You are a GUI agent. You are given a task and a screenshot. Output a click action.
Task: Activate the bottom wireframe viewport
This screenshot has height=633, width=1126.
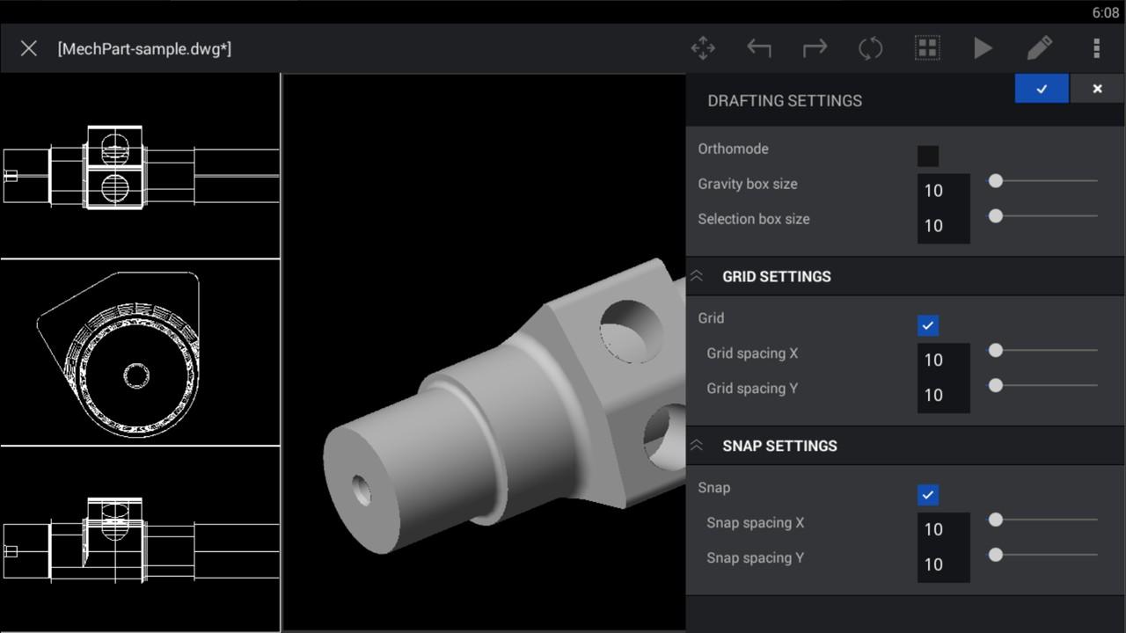click(140, 539)
